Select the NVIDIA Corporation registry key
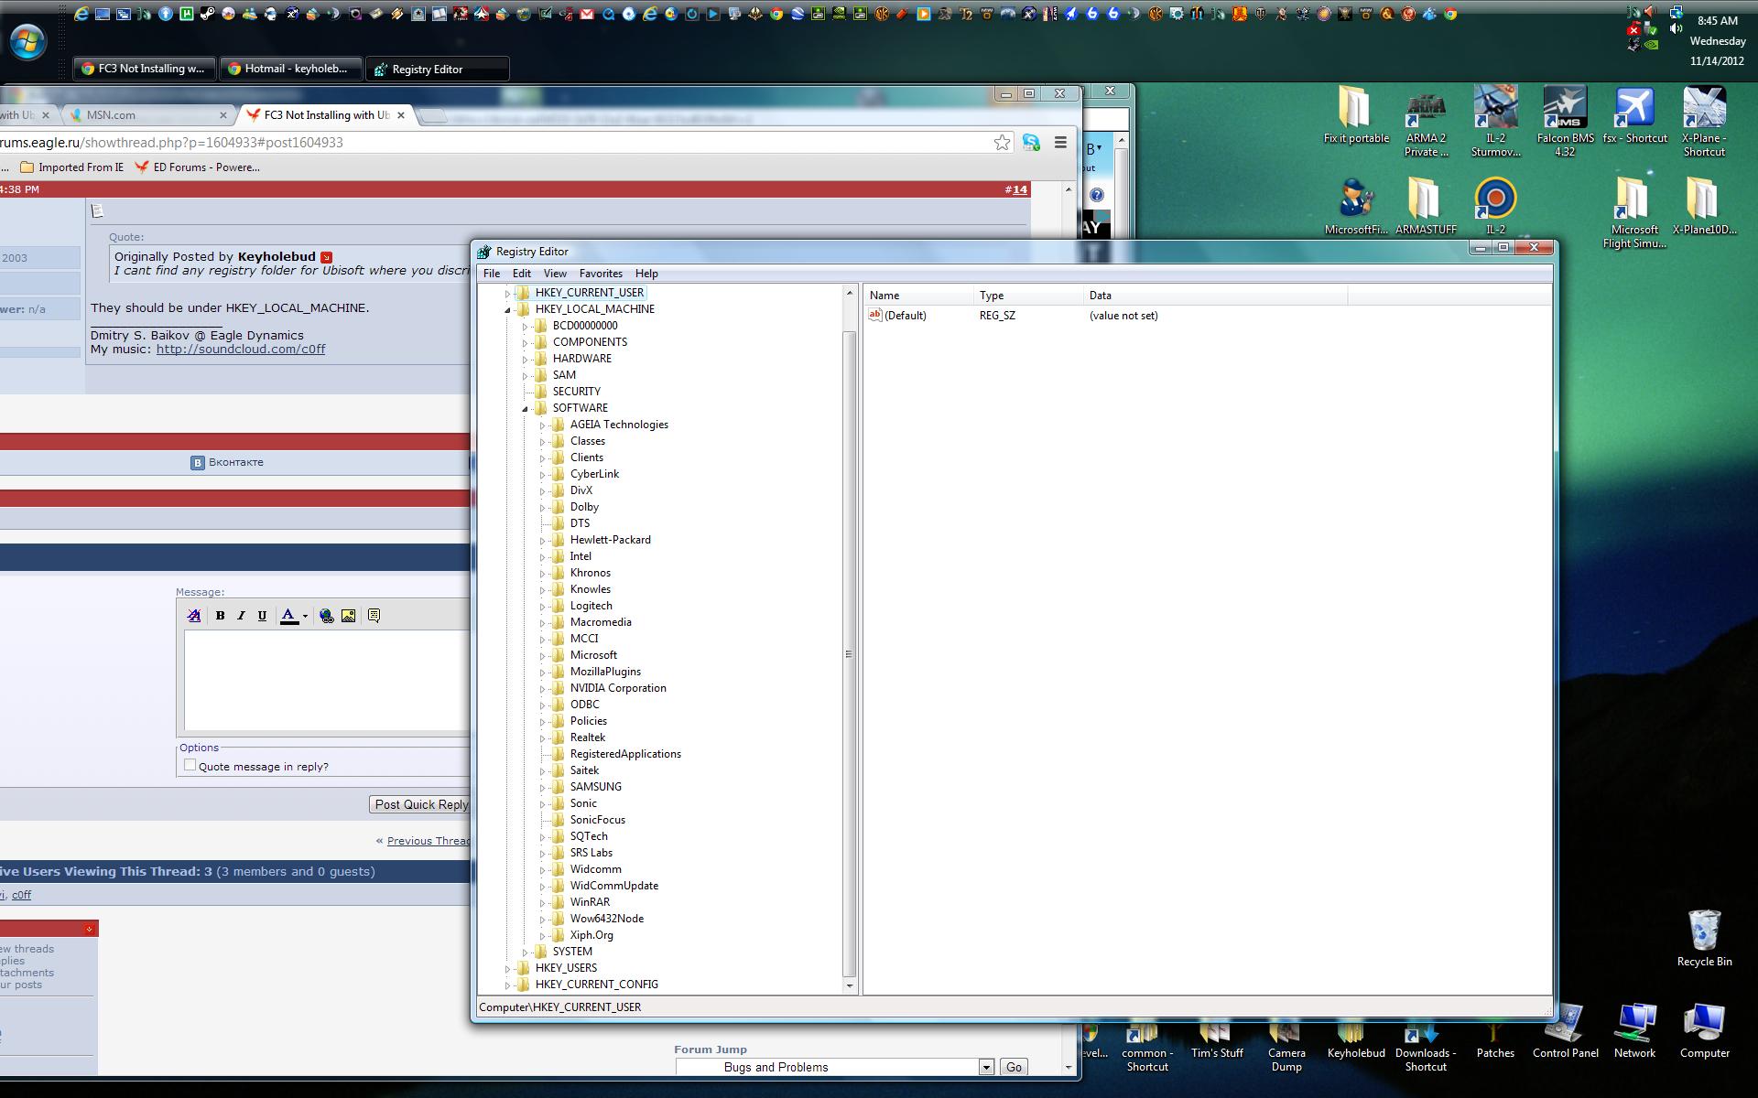Screen dimensions: 1758x1098 tap(618, 688)
